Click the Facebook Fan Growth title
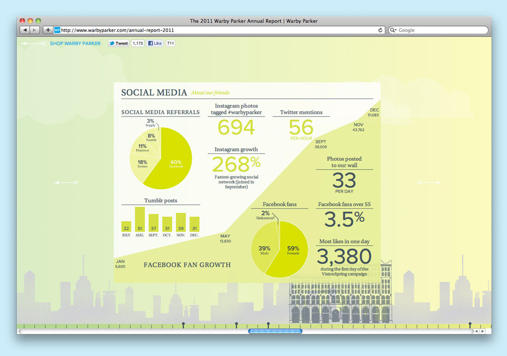This screenshot has height=356, width=507. [x=187, y=265]
